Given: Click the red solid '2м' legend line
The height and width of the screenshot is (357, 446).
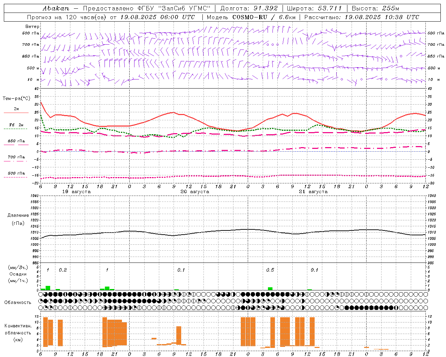Looking at the screenshot, I should [16, 113].
